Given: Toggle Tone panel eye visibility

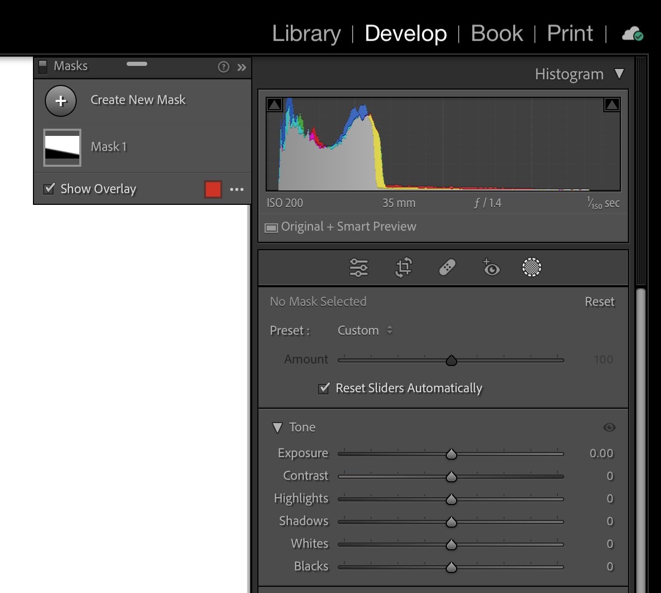Looking at the screenshot, I should [610, 427].
